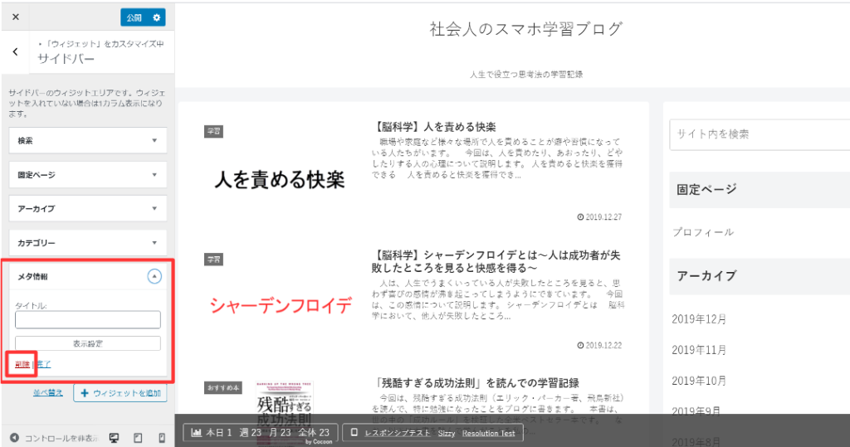Go back using the left chevron arrow

tap(16, 52)
